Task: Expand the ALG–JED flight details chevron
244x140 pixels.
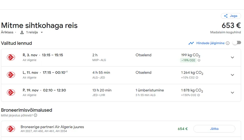Action: point(232,75)
